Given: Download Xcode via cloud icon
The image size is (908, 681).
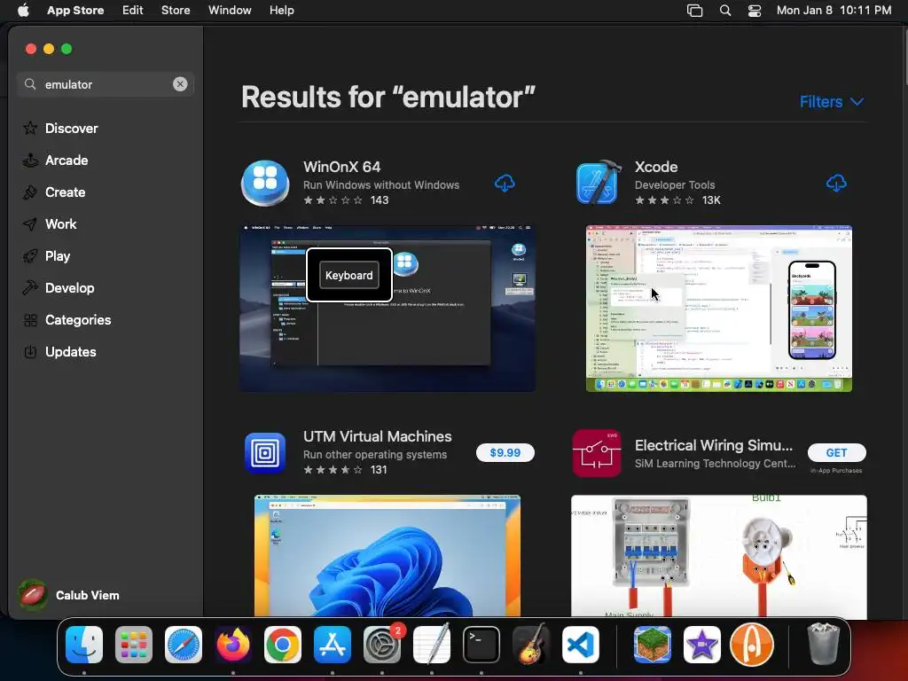Looking at the screenshot, I should (835, 184).
